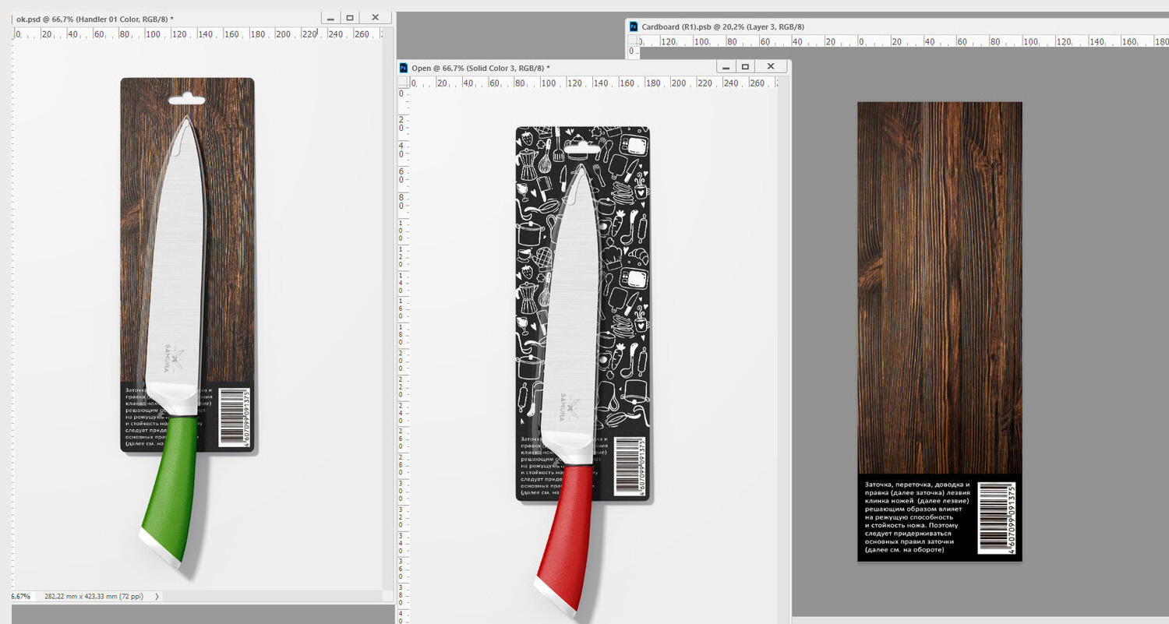Image resolution: width=1169 pixels, height=624 pixels.
Task: Focus the Cardboard (R1).psb document title
Action: coord(722,26)
